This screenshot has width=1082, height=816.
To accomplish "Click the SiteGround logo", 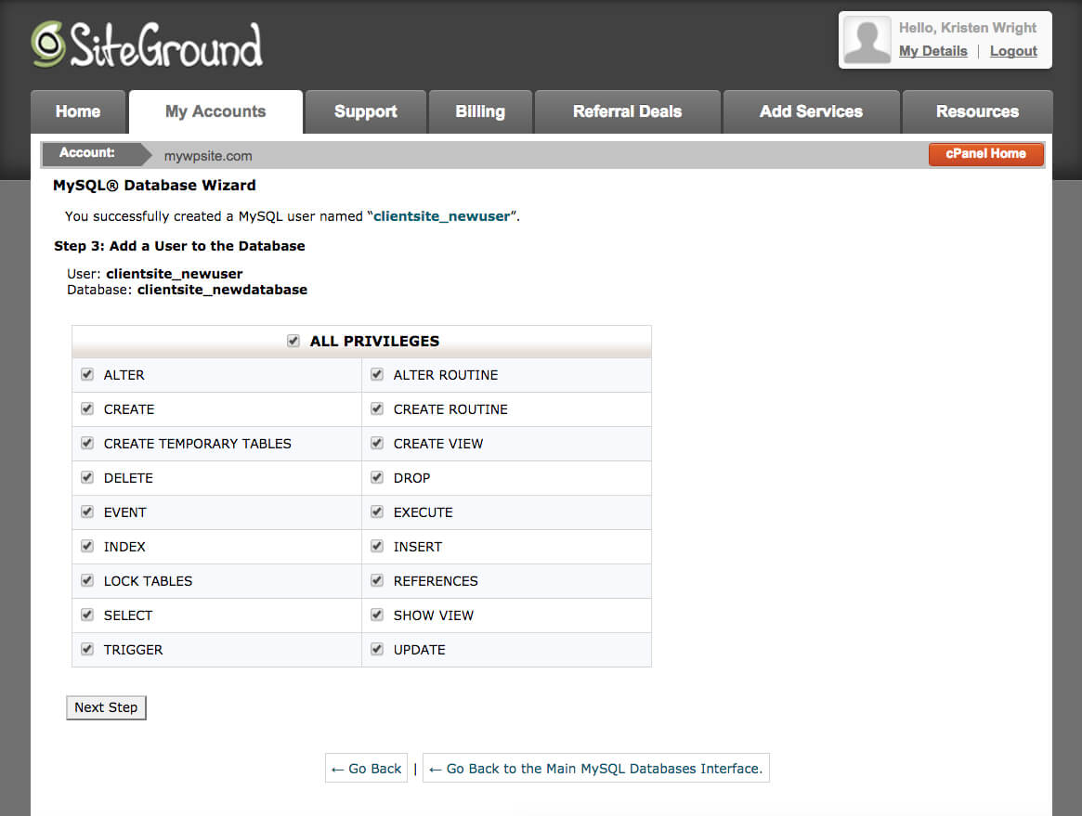I will (147, 45).
